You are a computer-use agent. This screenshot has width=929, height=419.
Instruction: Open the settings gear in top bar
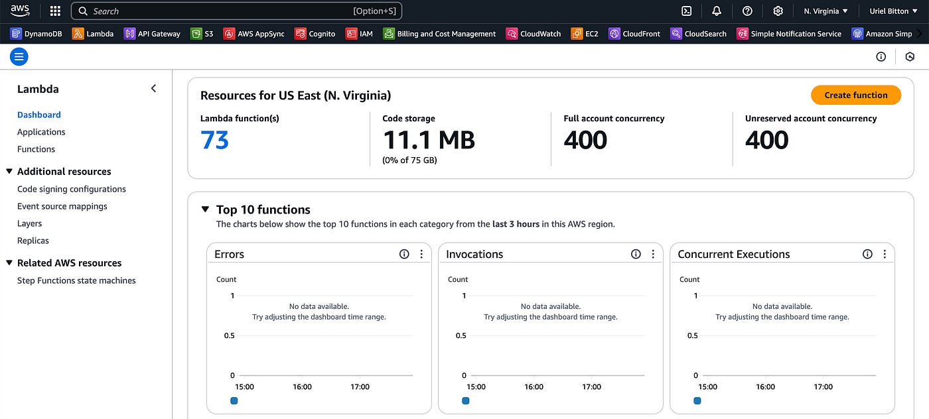click(x=778, y=11)
